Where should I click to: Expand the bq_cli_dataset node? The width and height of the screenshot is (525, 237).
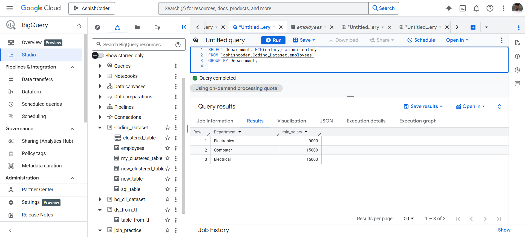[x=100, y=199]
